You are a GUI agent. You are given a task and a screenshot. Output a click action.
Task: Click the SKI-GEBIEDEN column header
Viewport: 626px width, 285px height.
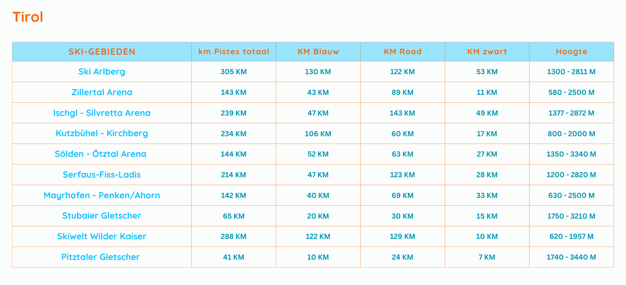[102, 52]
